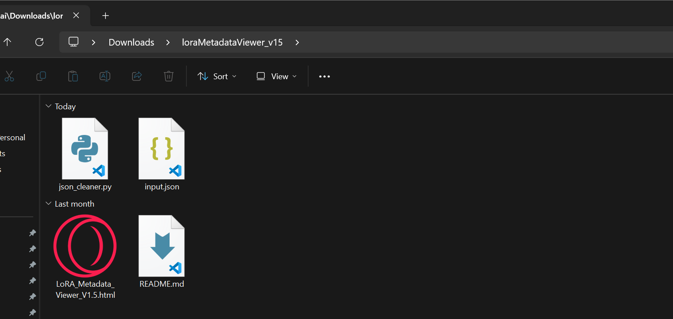This screenshot has height=319, width=673.
Task: Navigate to Downloads in the breadcrumb
Action: pos(132,42)
